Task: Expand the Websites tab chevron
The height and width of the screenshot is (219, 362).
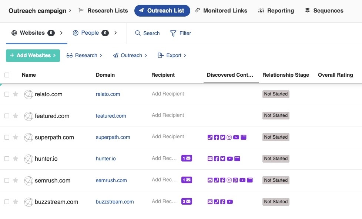Action: pyautogui.click(x=61, y=32)
